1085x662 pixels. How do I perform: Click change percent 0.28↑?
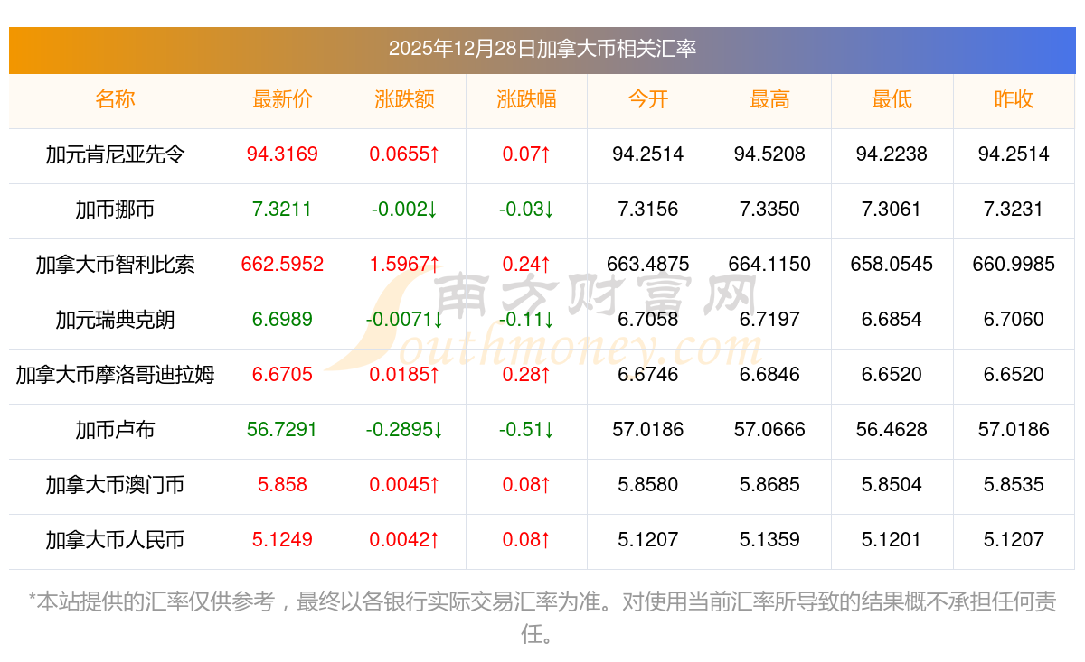[x=526, y=375]
